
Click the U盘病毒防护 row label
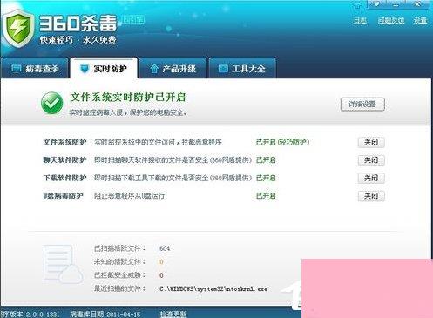(x=63, y=196)
